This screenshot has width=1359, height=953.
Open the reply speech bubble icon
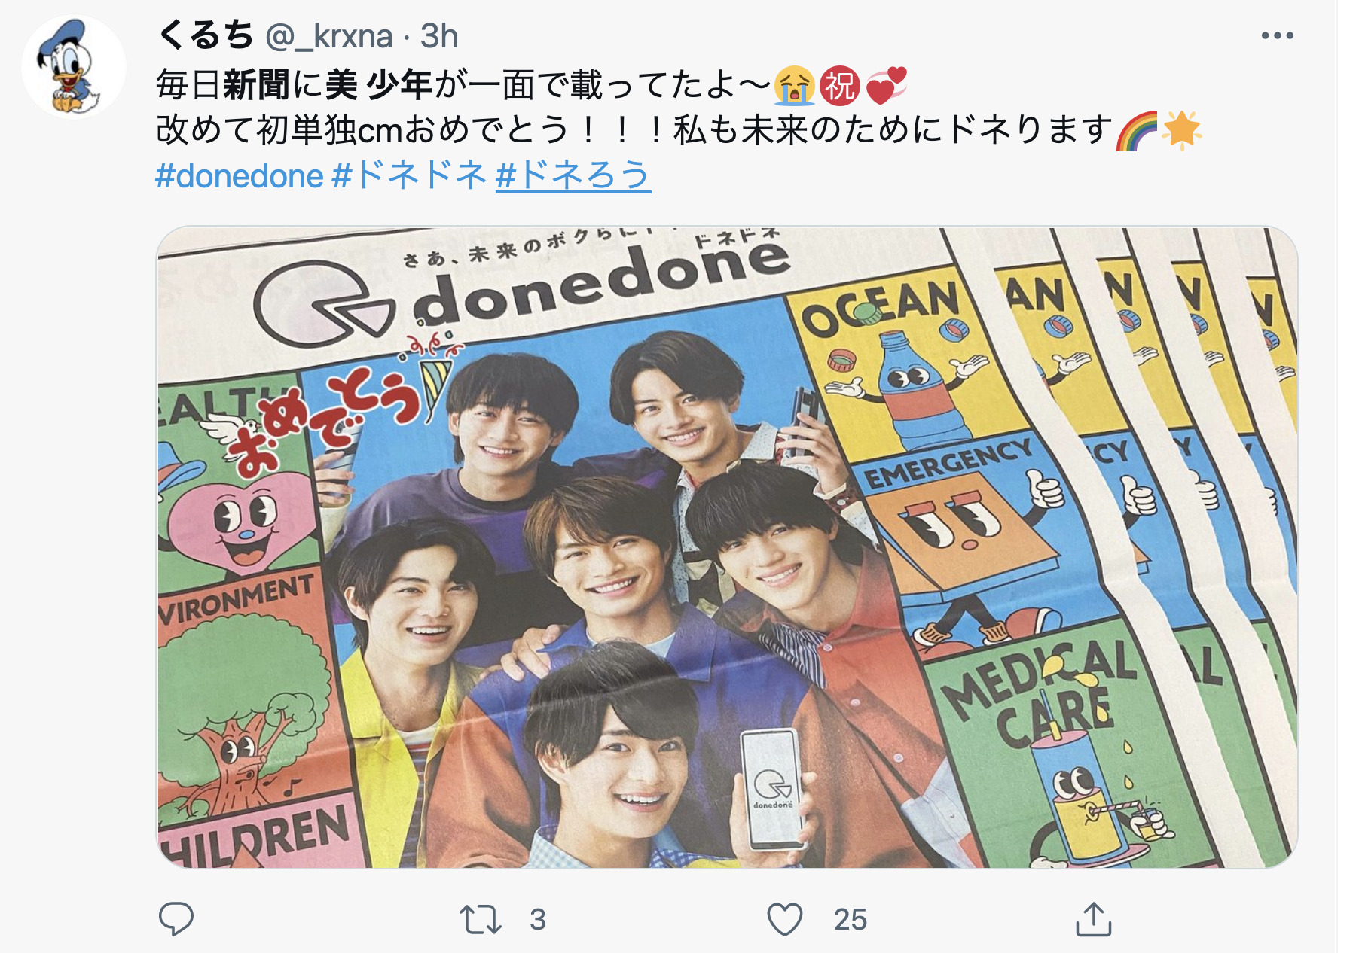(x=176, y=919)
